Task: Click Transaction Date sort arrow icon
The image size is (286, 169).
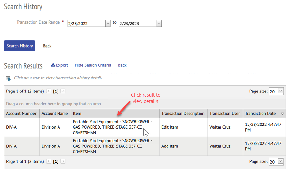Action: pos(283,114)
